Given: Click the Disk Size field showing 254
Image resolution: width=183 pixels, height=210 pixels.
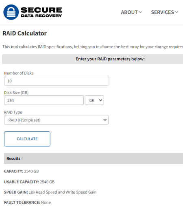Looking at the screenshot, I should pyautogui.click(x=44, y=100).
